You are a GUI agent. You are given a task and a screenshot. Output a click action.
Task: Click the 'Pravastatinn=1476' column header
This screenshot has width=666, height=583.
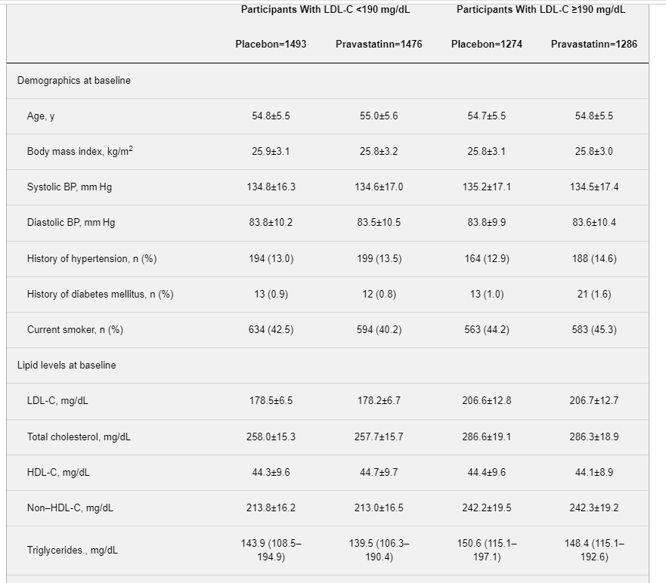379,45
